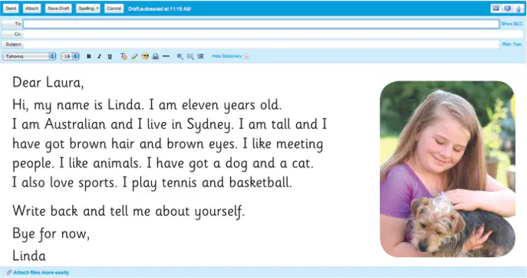
Task: Open the font color picker
Action: (x=124, y=57)
